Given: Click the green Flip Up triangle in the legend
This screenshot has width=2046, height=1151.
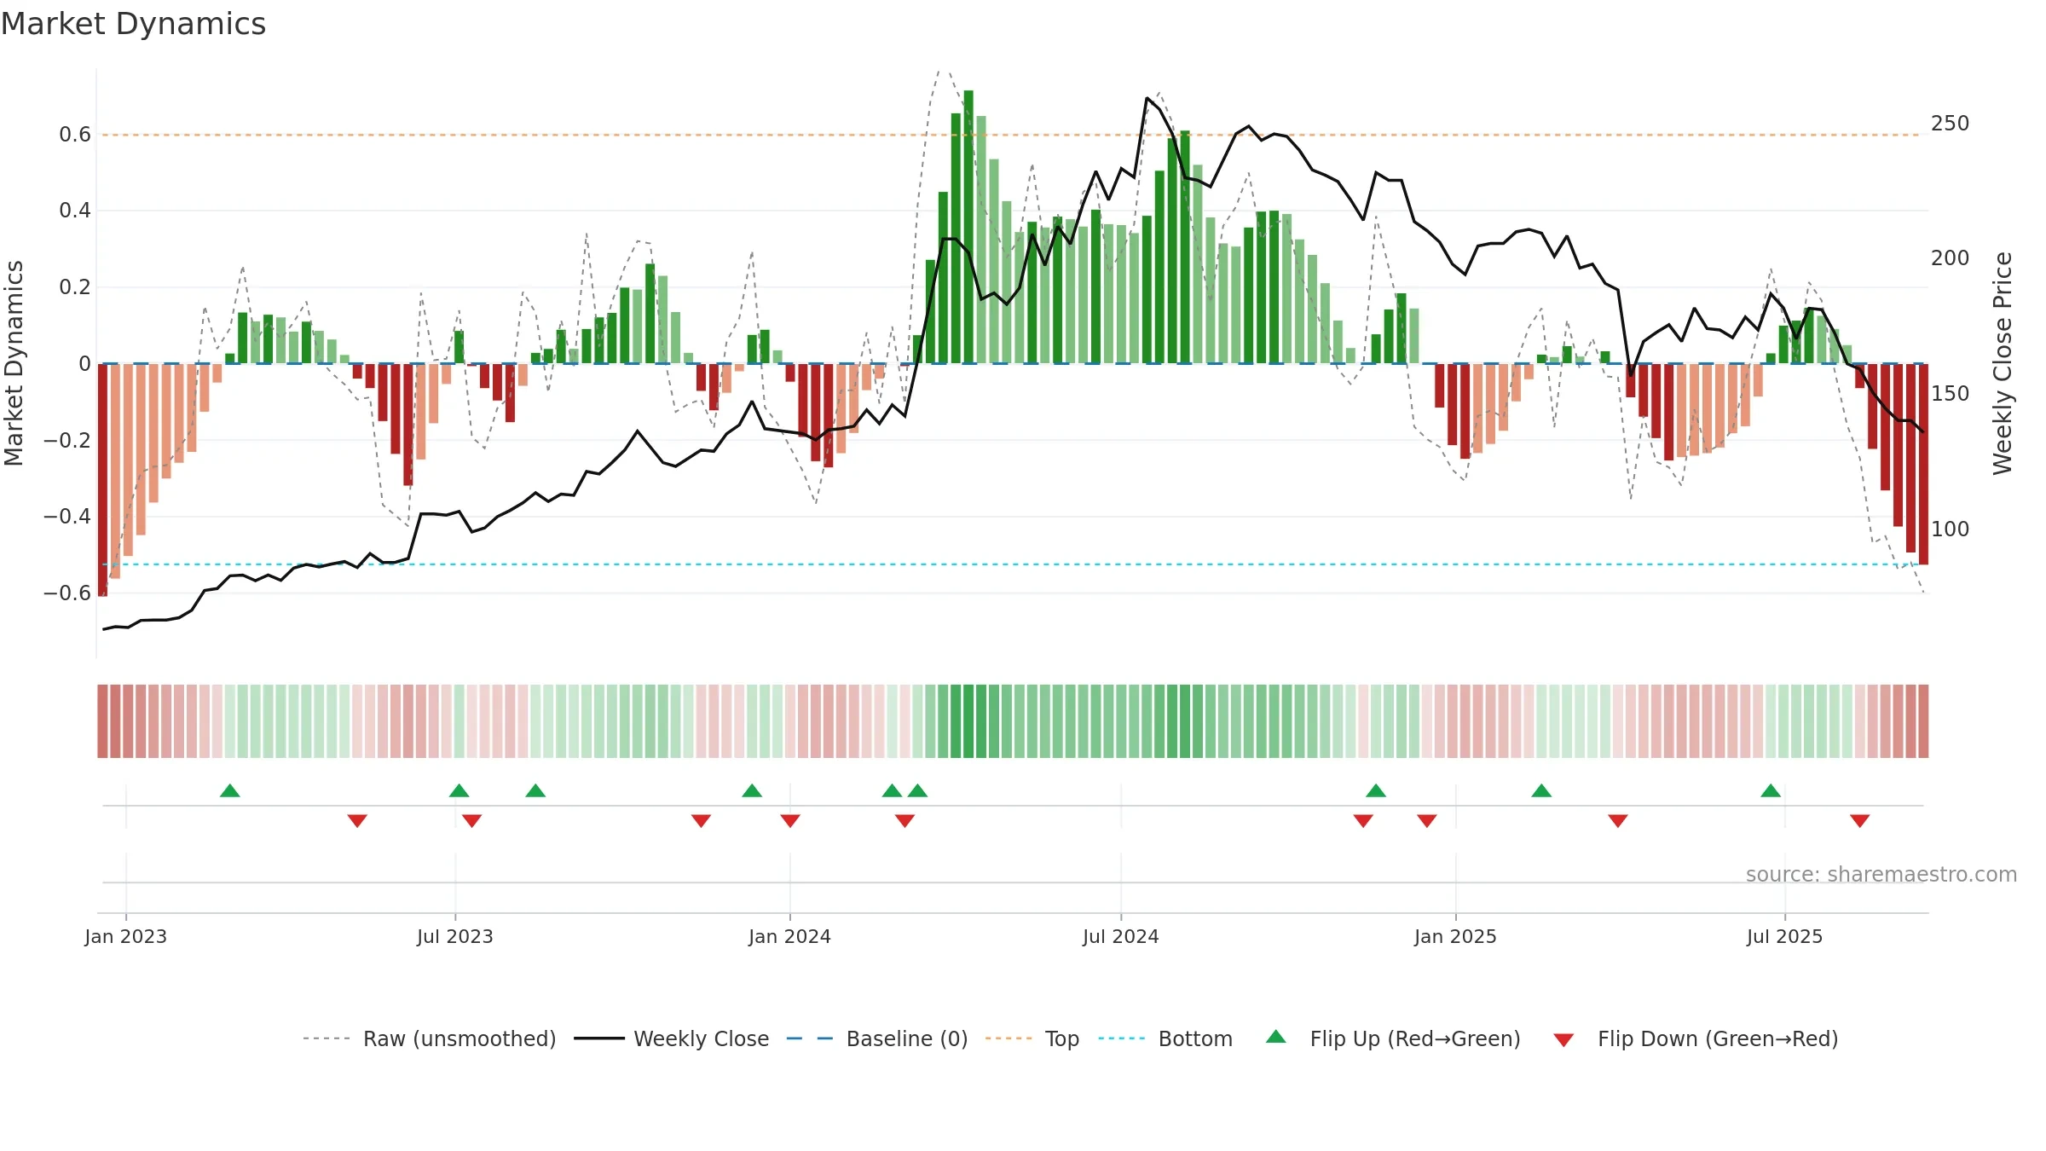Looking at the screenshot, I should pos(1275,1037).
